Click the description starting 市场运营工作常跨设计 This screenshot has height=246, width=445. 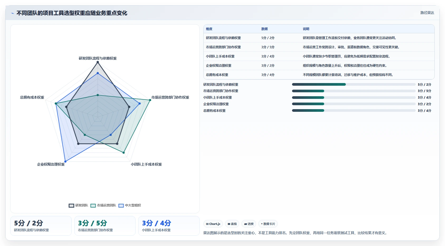coord(352,47)
